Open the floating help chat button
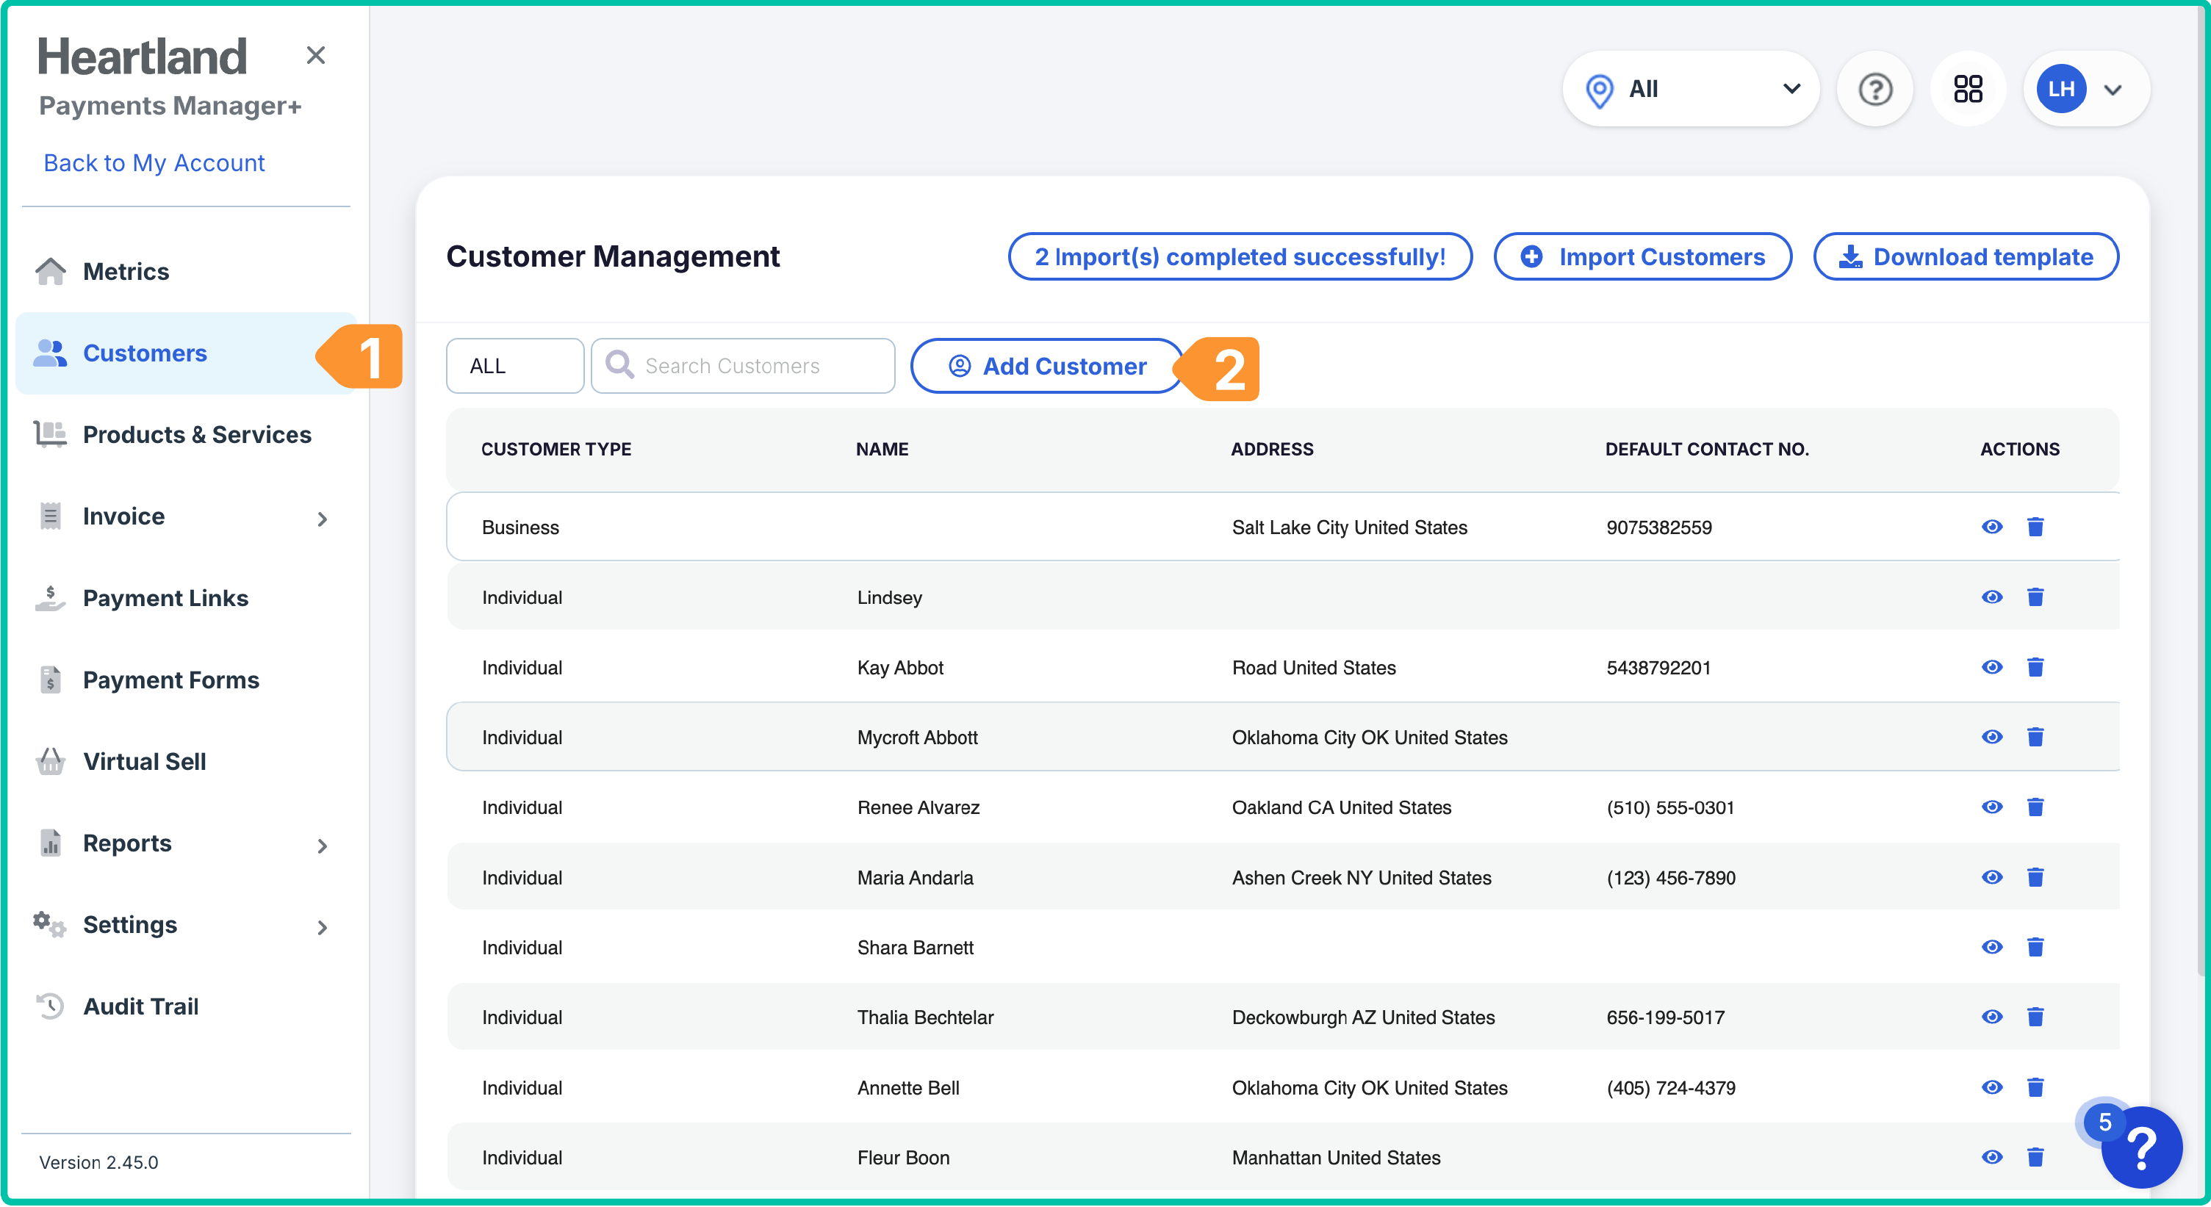Image resolution: width=2211 pixels, height=1207 pixels. (2141, 1147)
